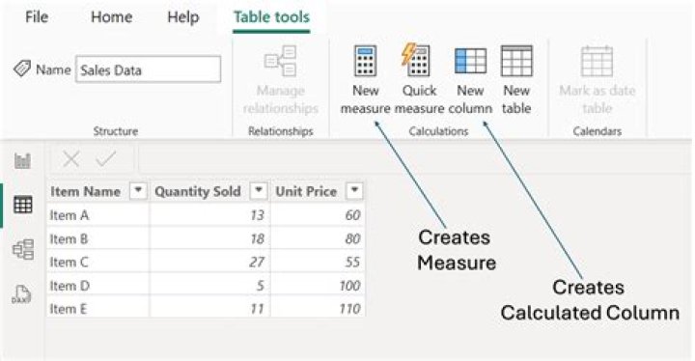Open DAX query view in sidebar
695x361 pixels.
21,294
